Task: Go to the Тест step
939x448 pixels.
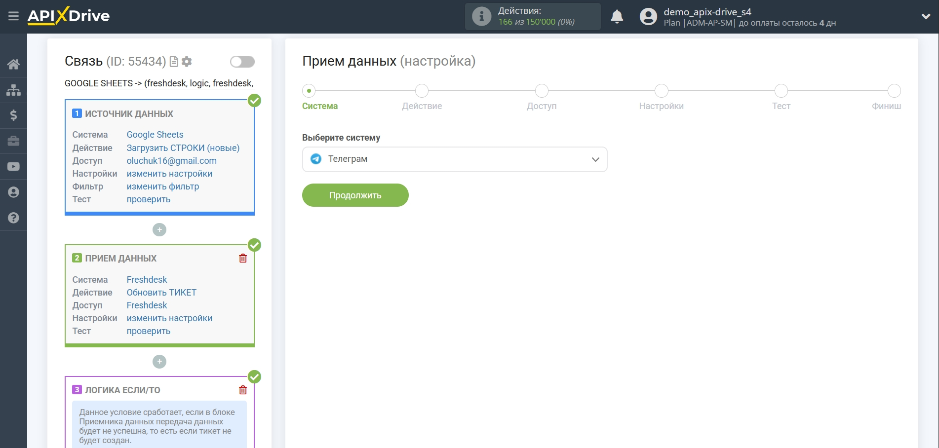Action: (x=781, y=91)
